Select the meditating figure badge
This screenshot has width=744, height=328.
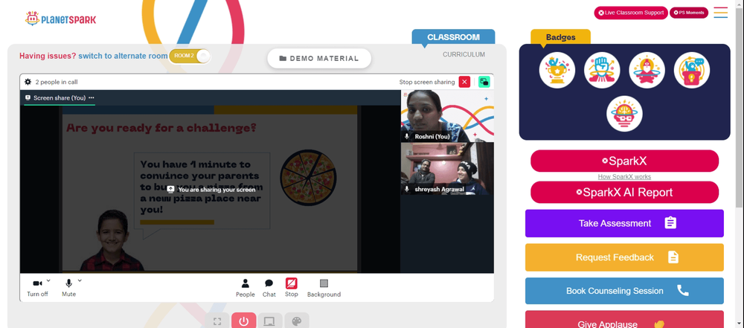(647, 70)
